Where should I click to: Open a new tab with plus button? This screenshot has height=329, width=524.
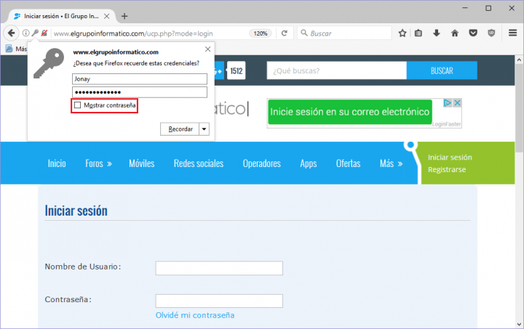124,16
